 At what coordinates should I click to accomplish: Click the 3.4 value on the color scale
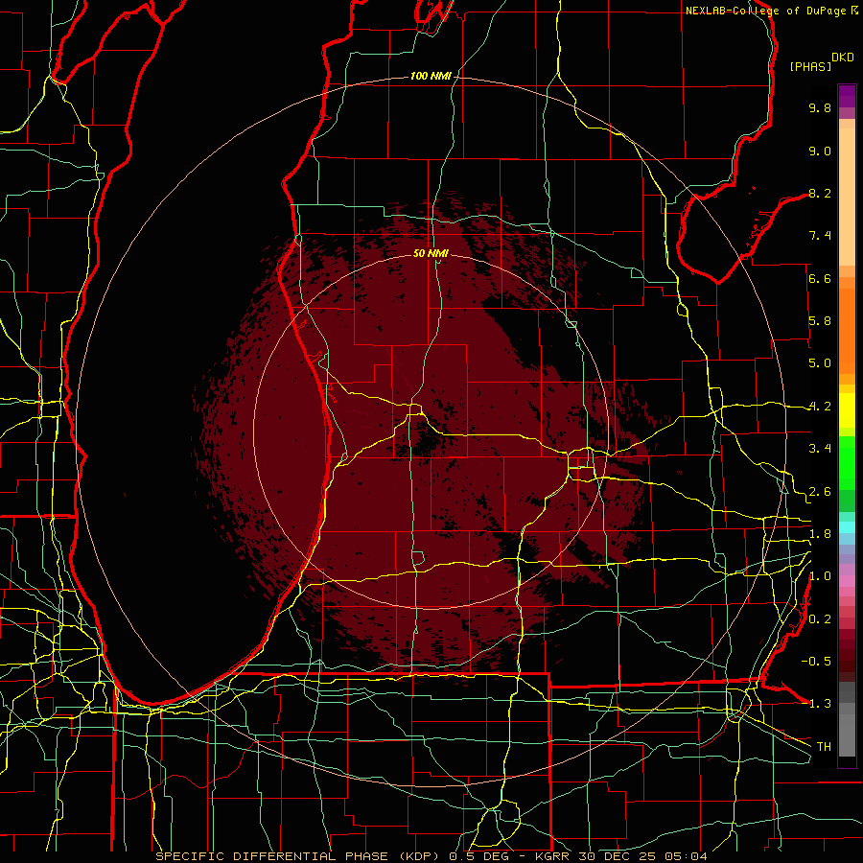pyautogui.click(x=820, y=449)
